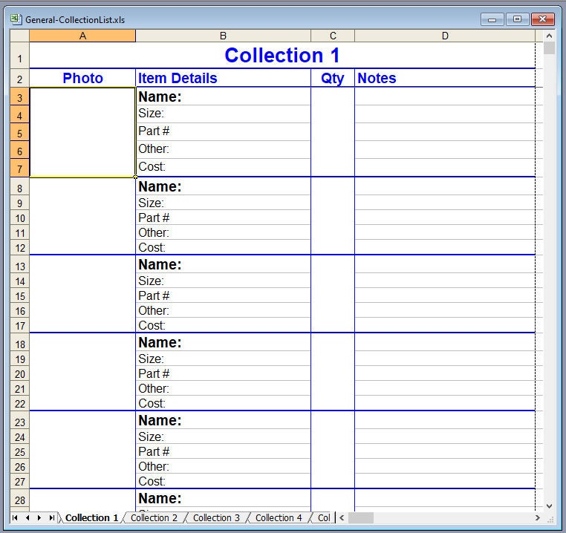Image resolution: width=566 pixels, height=533 pixels.
Task: Select the merged photo cell A3
Action: [x=82, y=132]
